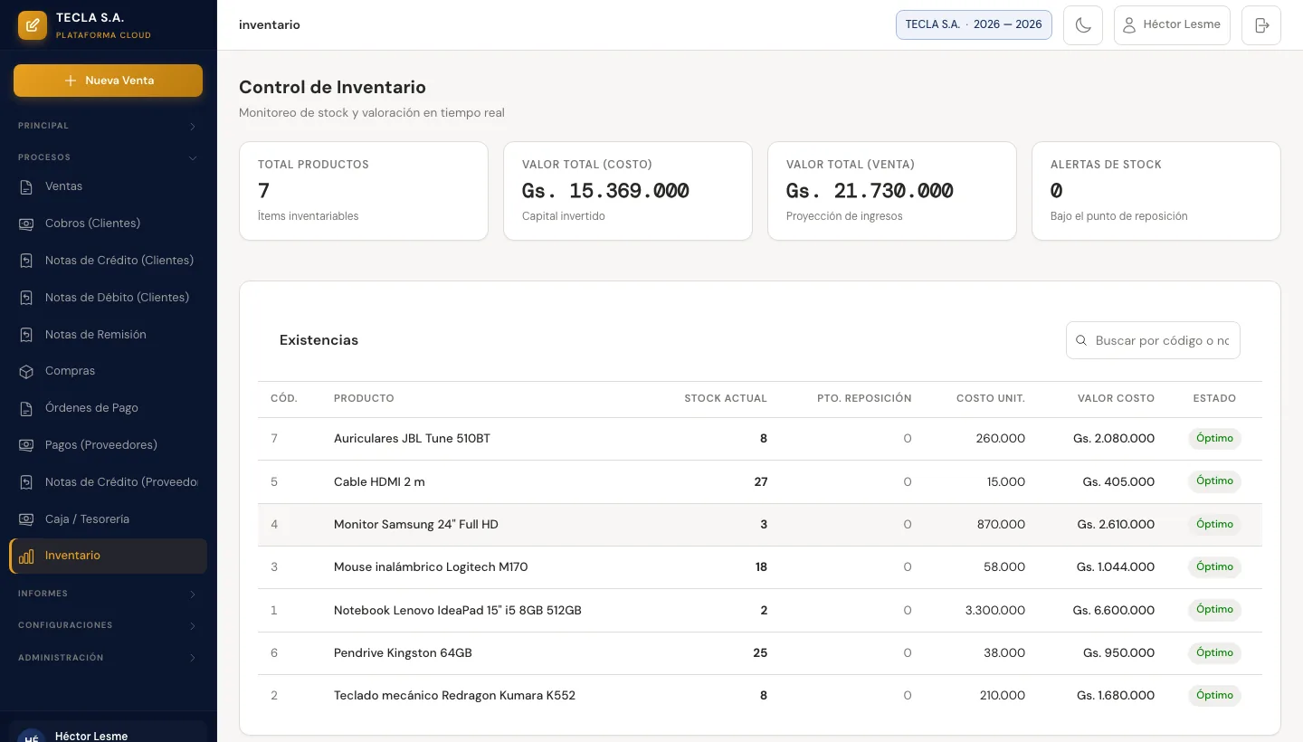Viewport: 1303px width, 742px height.
Task: Click the Cobros (Clientes) cash icon
Action: pyautogui.click(x=27, y=224)
